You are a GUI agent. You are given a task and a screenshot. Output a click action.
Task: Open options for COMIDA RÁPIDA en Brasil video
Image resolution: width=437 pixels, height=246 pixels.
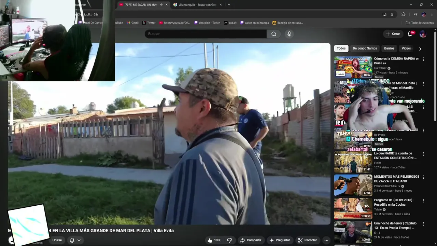coord(424,59)
